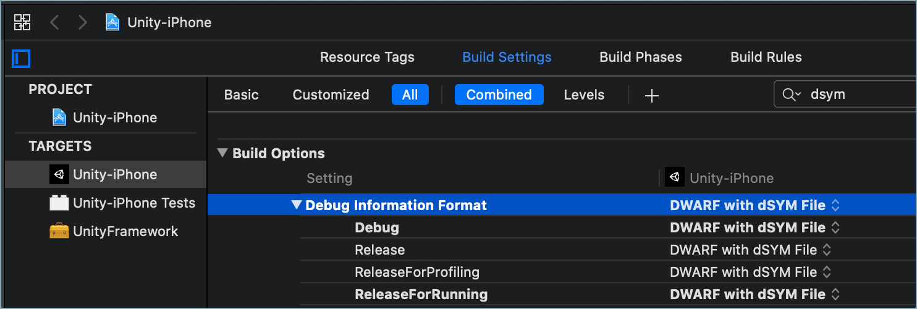This screenshot has height=309, width=917.
Task: Show Basic build settings
Action: (x=241, y=95)
